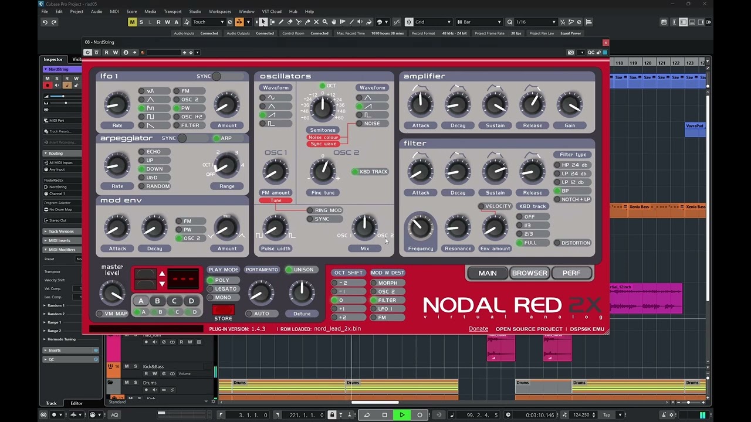Open the All MIDI Inputs routing selector
The width and height of the screenshot is (751, 422).
pyautogui.click(x=61, y=162)
